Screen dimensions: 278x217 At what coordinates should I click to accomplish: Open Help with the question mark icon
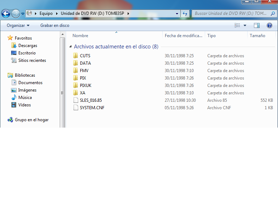click(269, 25)
